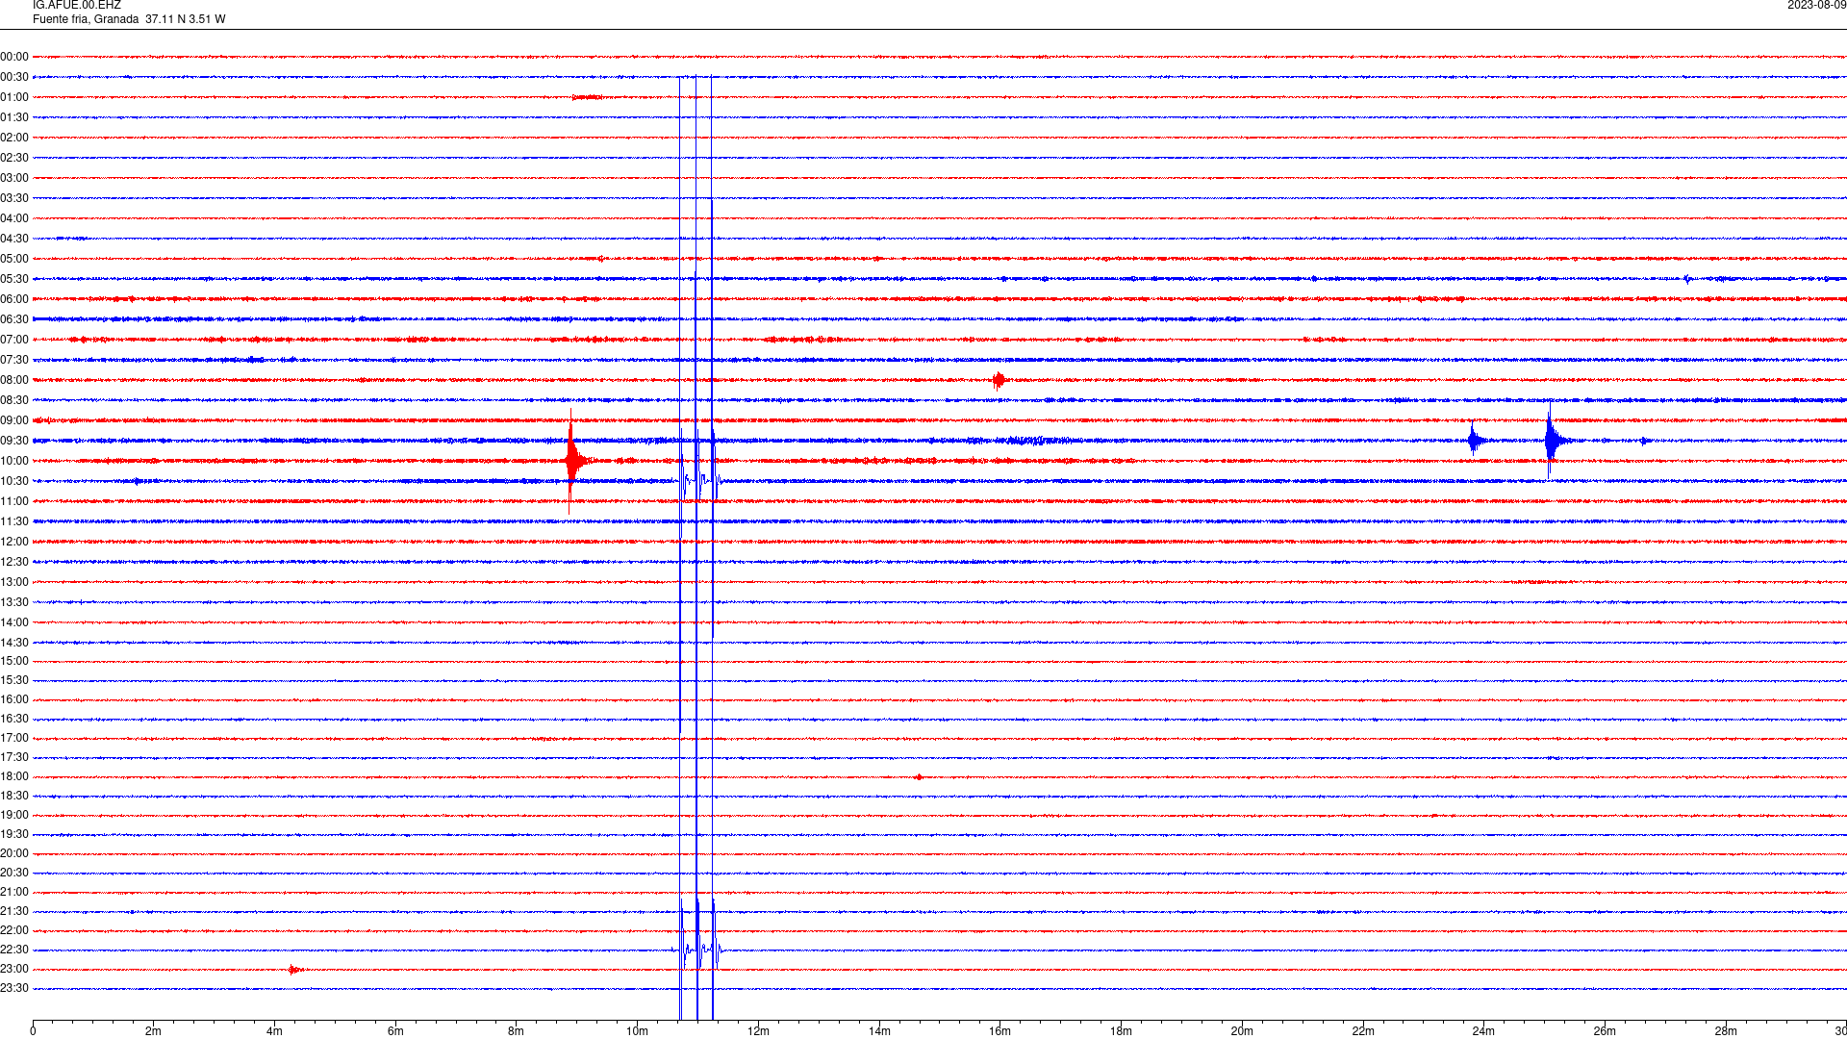This screenshot has width=1847, height=1039.
Task: Click the red event on the 23:00 trace
Action: point(294,970)
